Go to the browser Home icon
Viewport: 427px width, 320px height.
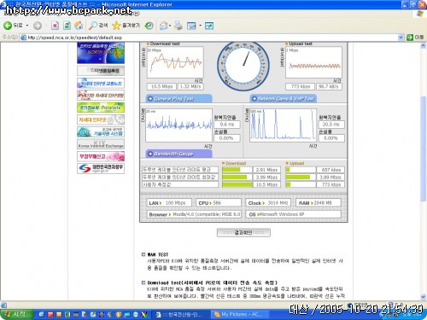pos(79,26)
